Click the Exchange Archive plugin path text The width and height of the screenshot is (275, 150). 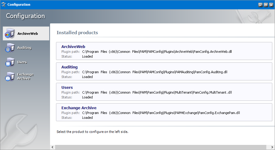(x=161, y=113)
